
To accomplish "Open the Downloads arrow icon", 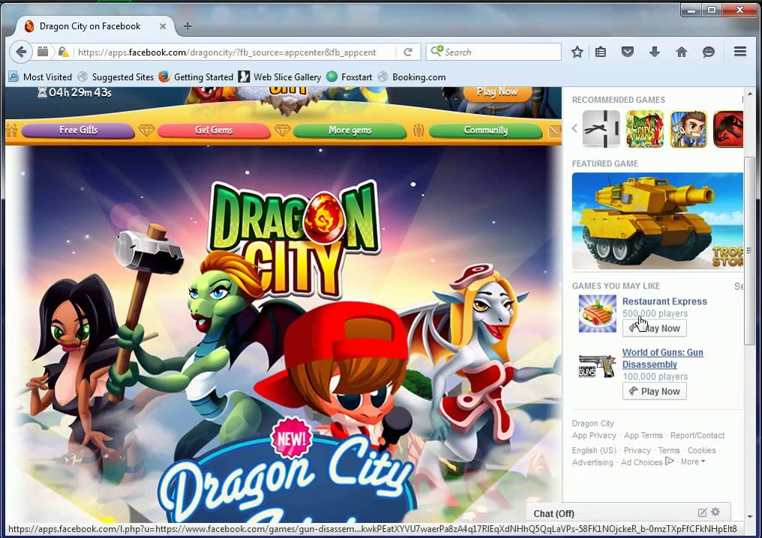I will pyautogui.click(x=655, y=52).
